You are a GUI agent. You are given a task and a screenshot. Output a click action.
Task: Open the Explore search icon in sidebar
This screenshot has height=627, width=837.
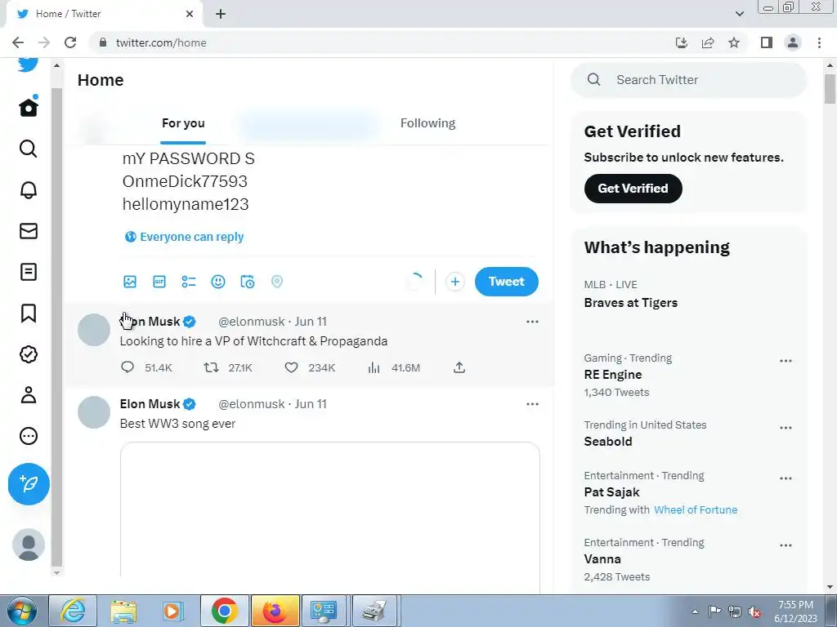click(29, 149)
